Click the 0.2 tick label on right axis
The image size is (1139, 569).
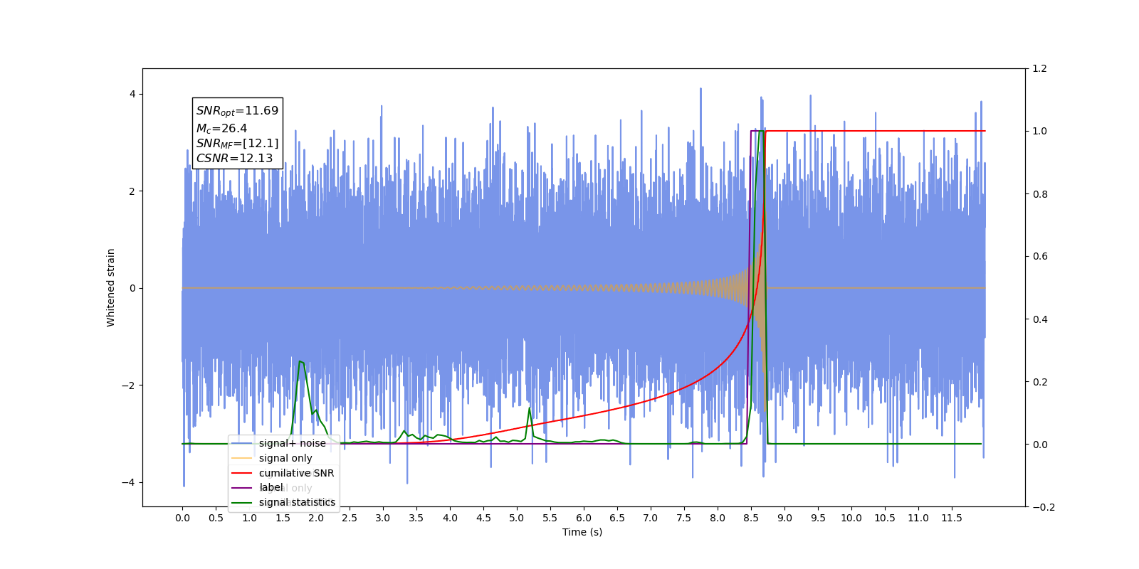(1039, 382)
